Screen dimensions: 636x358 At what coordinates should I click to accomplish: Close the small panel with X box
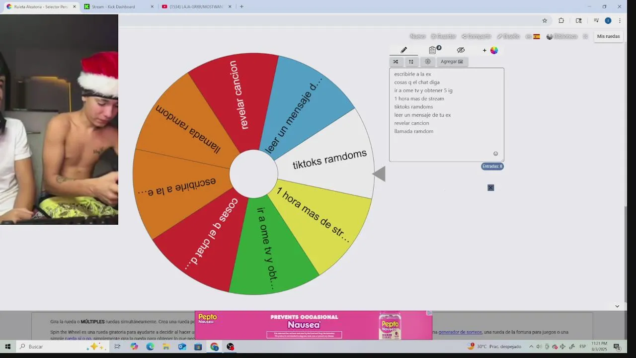tap(490, 187)
